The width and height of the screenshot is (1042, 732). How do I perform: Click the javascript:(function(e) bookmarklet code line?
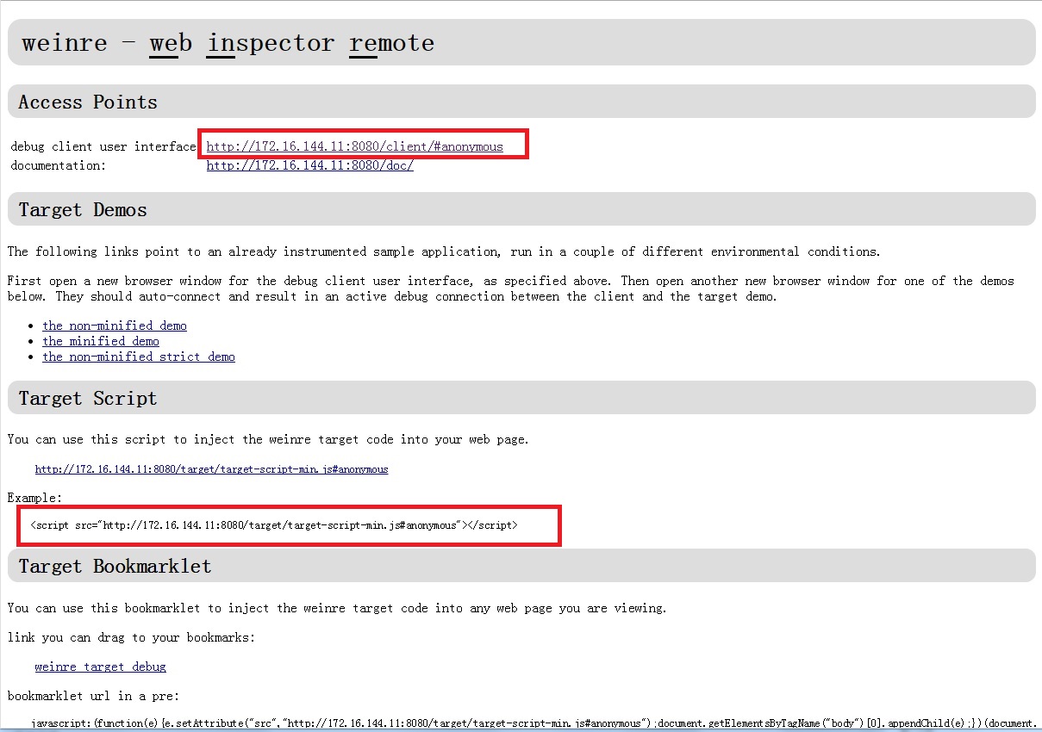[534, 723]
